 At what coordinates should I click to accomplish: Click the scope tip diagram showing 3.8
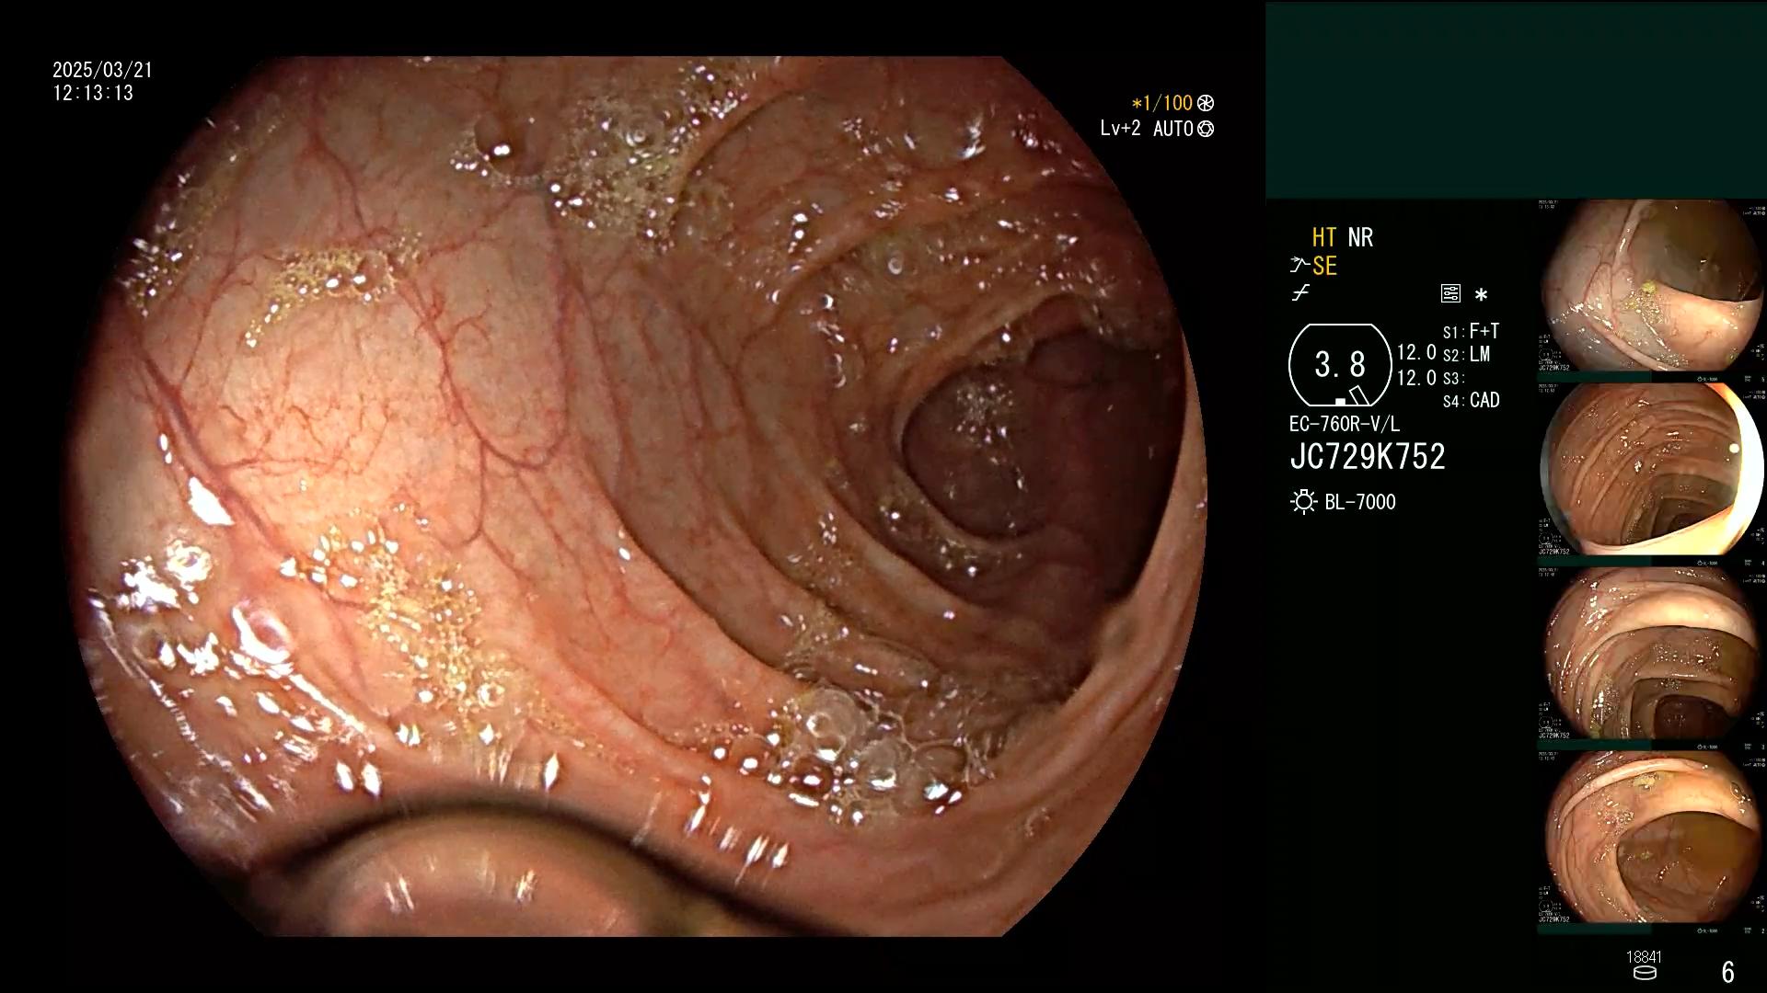coord(1340,365)
